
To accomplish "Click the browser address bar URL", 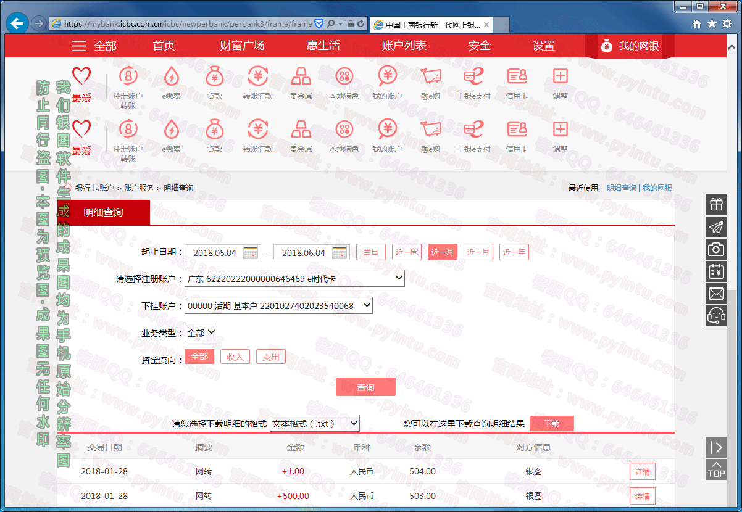I will [x=188, y=24].
